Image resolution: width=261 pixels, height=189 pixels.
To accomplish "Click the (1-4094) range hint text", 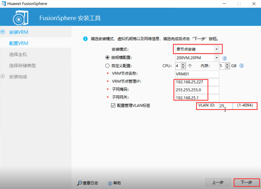I will click(x=245, y=105).
